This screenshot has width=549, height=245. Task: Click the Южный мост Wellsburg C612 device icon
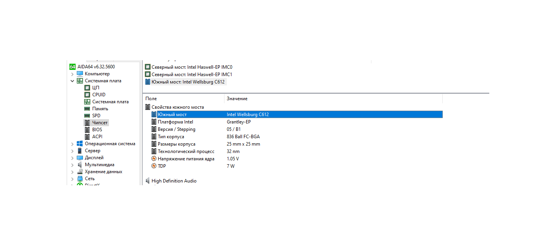point(148,82)
